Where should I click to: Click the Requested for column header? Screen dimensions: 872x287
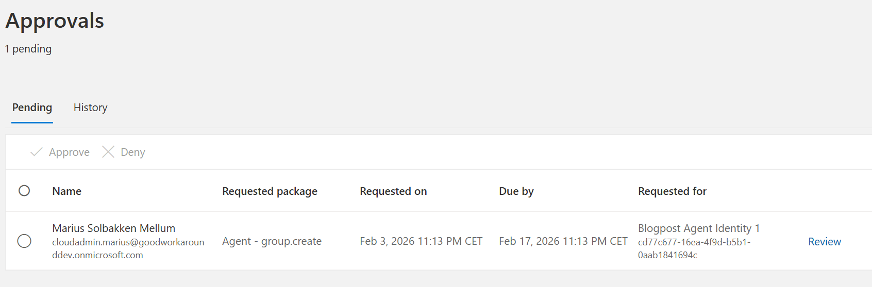pyautogui.click(x=672, y=191)
